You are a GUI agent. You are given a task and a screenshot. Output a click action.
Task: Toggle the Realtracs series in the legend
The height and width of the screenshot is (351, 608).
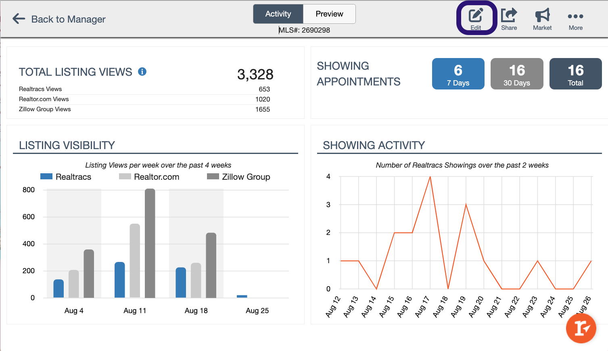click(66, 177)
